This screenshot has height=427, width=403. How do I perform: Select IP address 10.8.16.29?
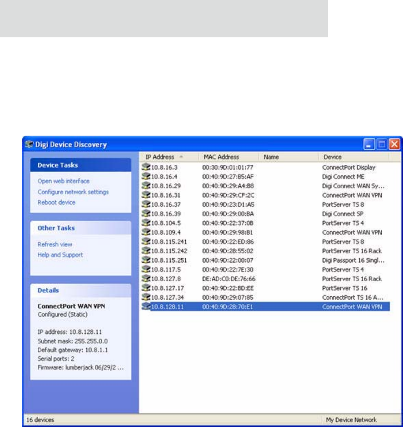pos(166,186)
